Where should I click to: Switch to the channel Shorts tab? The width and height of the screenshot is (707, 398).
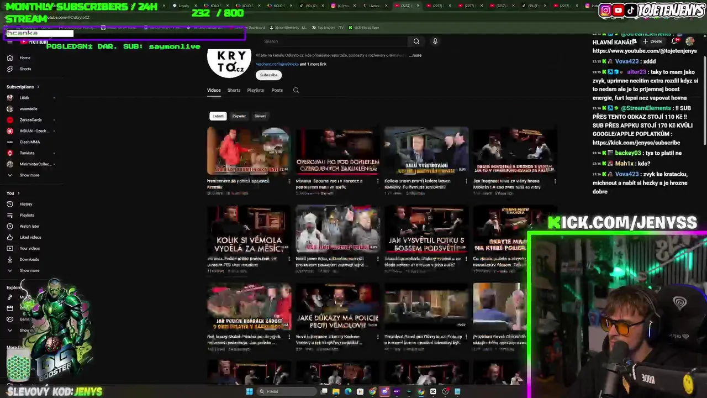(x=234, y=91)
